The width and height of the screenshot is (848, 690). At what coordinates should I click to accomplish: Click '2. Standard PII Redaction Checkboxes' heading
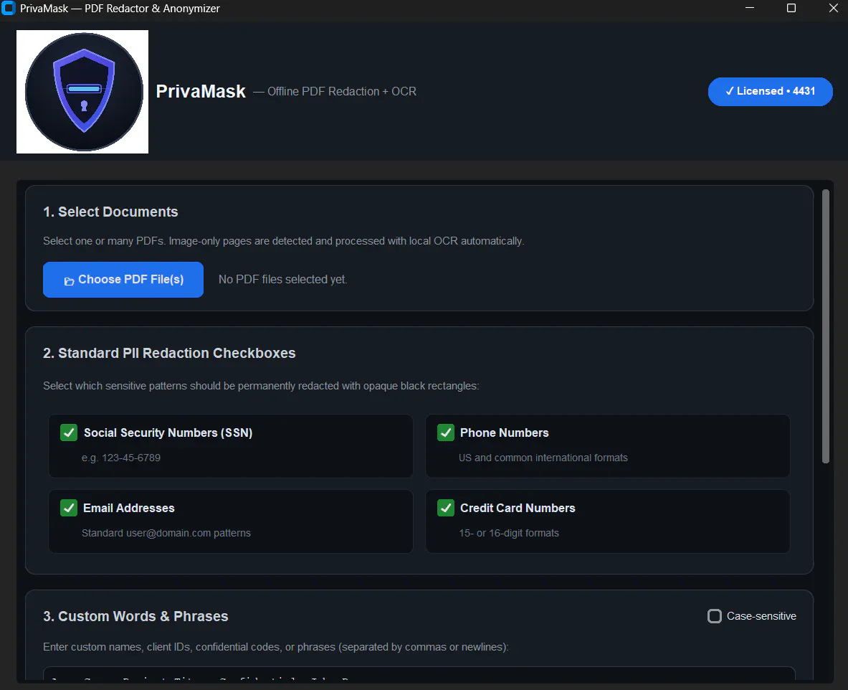pos(169,353)
